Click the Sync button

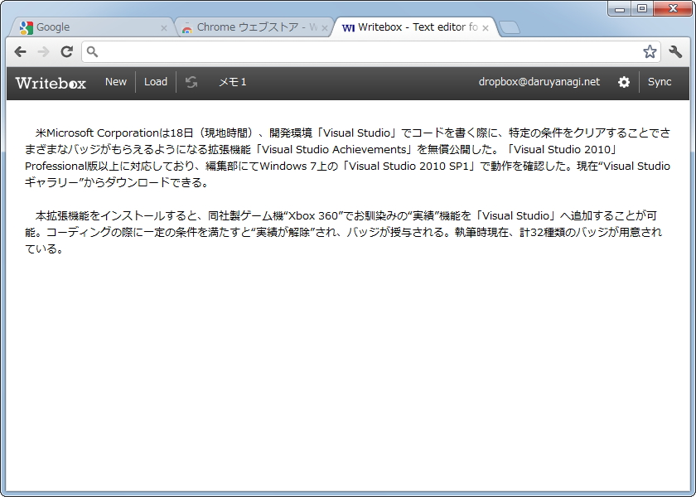(660, 82)
